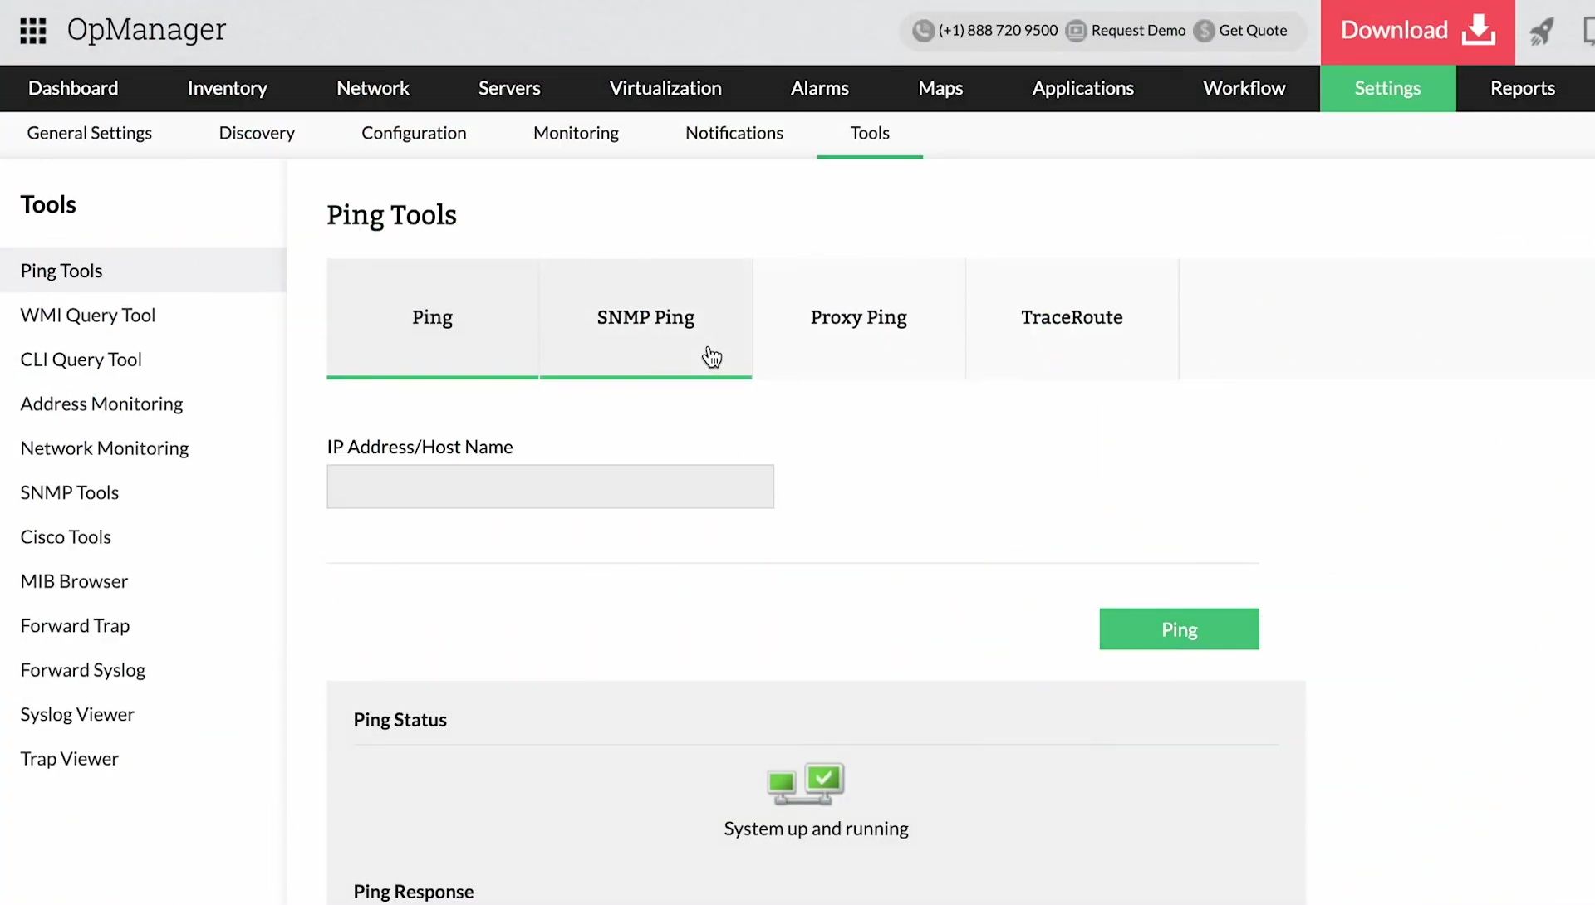Image resolution: width=1595 pixels, height=905 pixels.
Task: Open the Alarms menu
Action: click(819, 88)
